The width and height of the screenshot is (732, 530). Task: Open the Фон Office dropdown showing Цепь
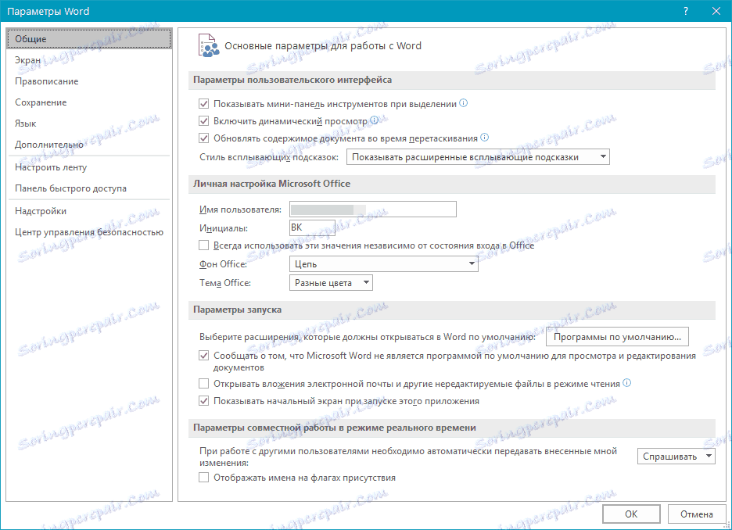click(x=384, y=264)
